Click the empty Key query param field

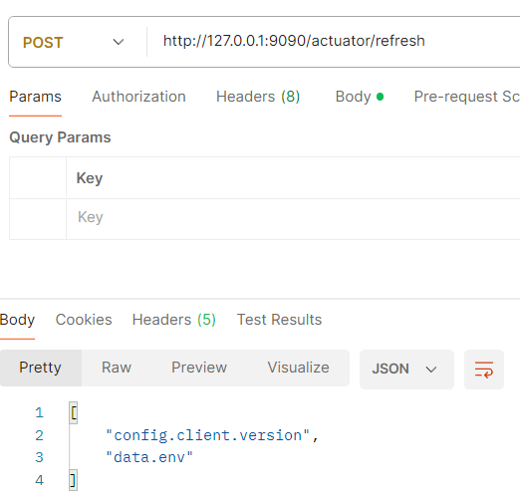(x=293, y=218)
